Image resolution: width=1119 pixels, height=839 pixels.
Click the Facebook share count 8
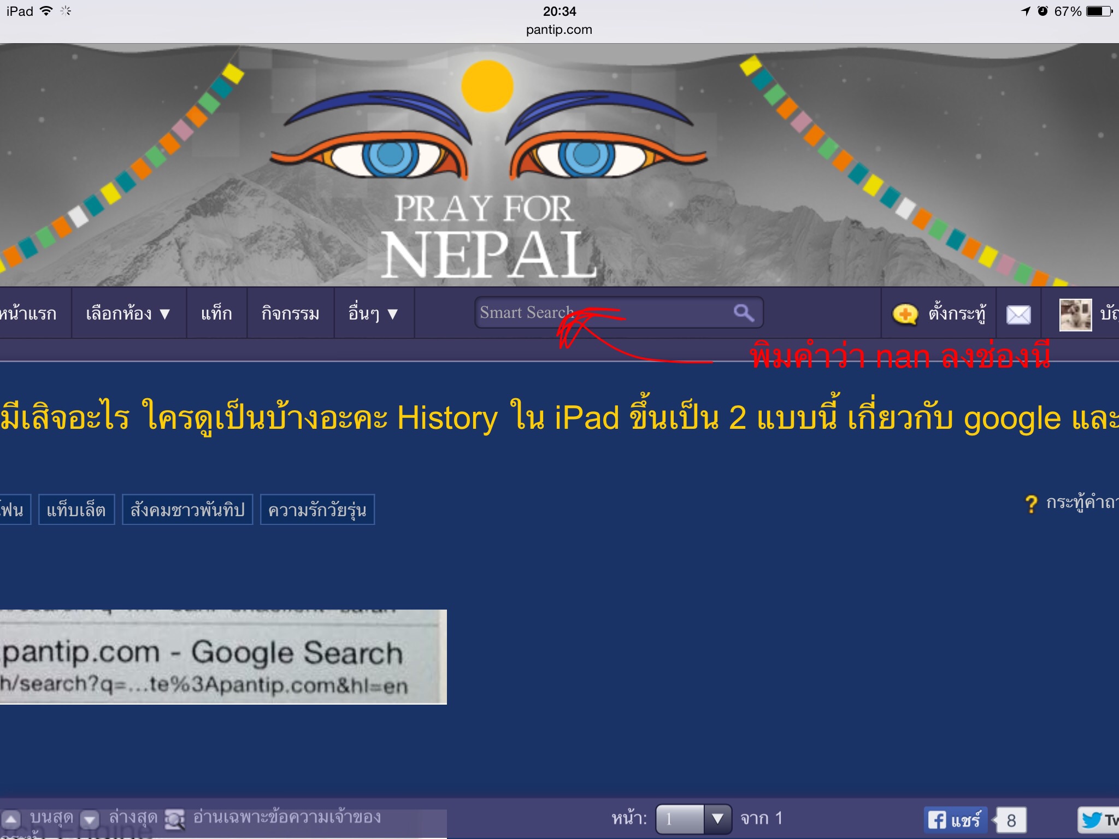point(1011,820)
